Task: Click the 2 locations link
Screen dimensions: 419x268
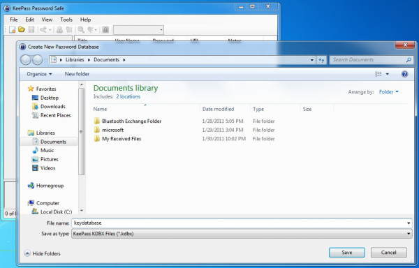Action: pos(128,96)
